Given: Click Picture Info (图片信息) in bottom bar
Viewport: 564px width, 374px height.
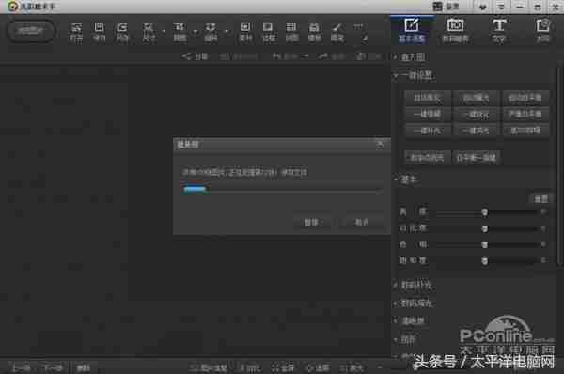Looking at the screenshot, I should [209, 367].
